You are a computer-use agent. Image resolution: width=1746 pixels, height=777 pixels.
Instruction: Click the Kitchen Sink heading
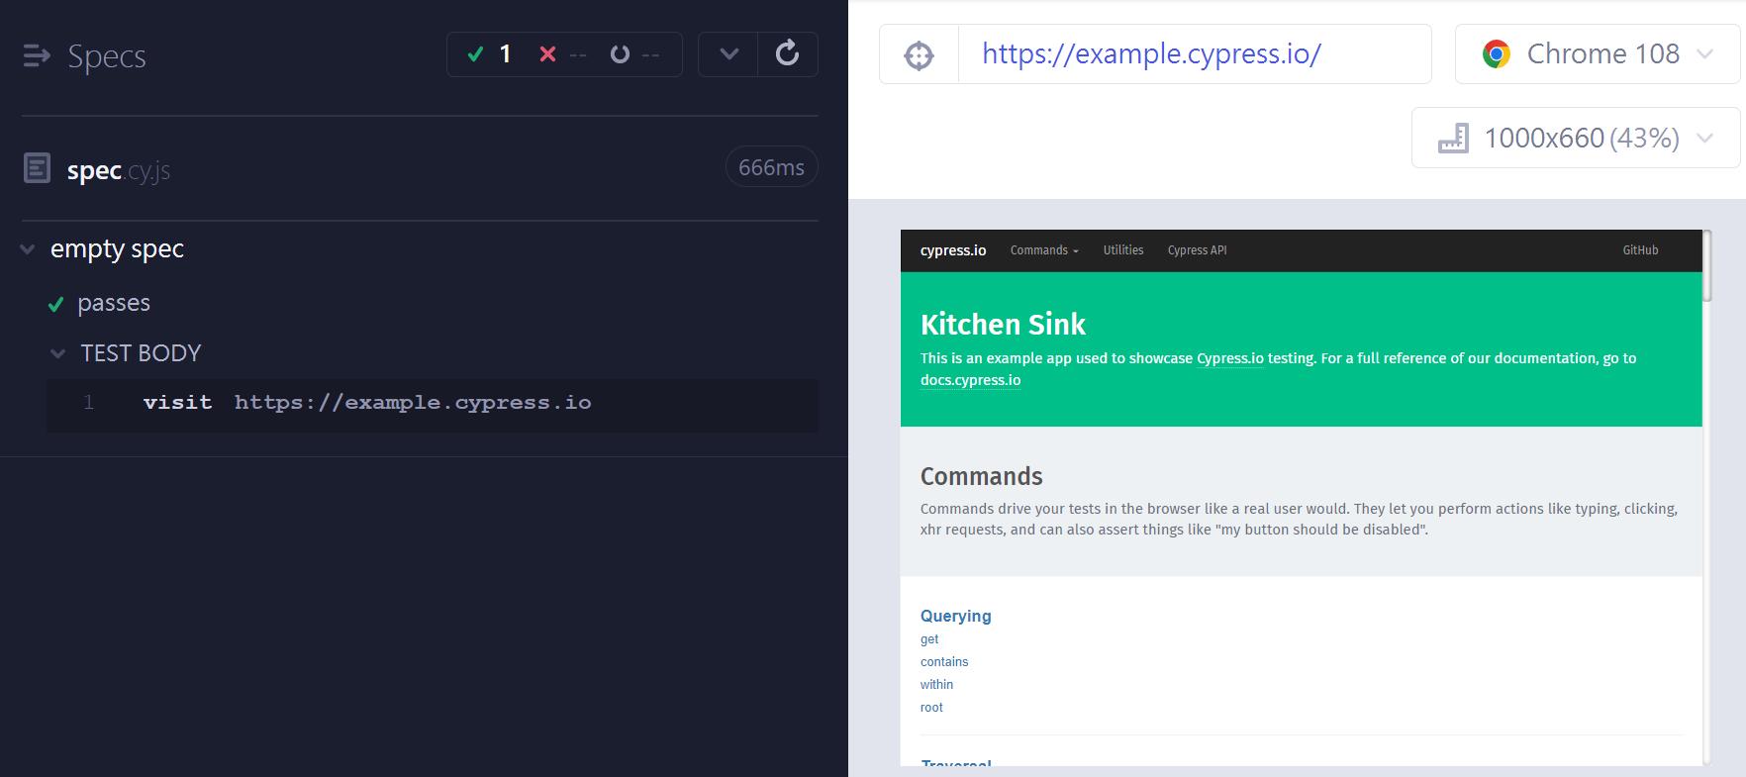pyautogui.click(x=1003, y=325)
